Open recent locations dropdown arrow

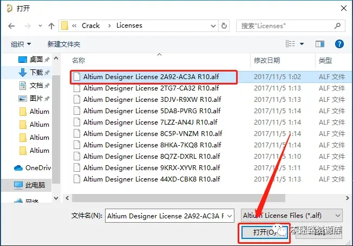[40, 26]
